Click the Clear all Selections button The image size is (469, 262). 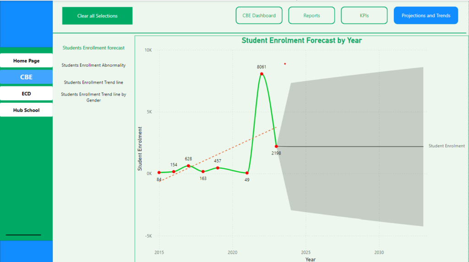[97, 16]
